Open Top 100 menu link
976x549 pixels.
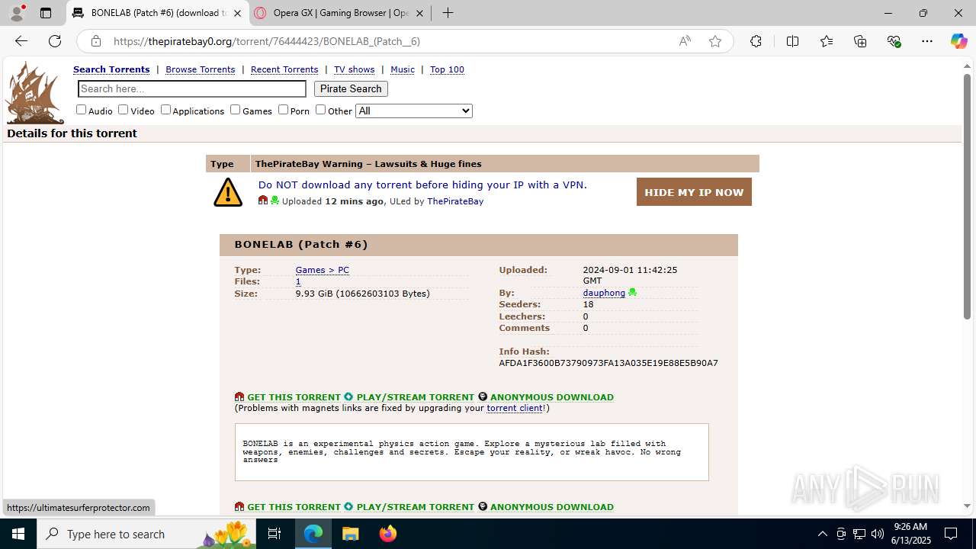point(447,69)
